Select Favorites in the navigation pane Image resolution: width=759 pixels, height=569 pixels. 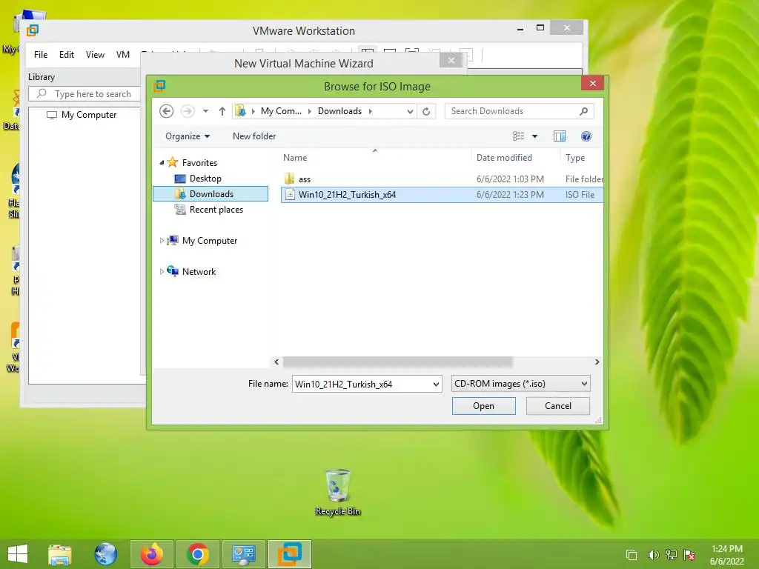[199, 163]
